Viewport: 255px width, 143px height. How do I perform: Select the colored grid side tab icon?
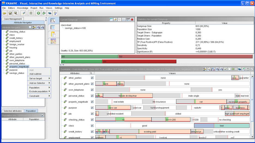click(53, 41)
